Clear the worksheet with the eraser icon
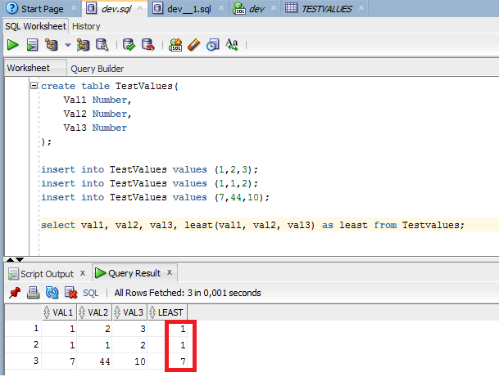Image resolution: width=499 pixels, height=377 pixels. [194, 44]
